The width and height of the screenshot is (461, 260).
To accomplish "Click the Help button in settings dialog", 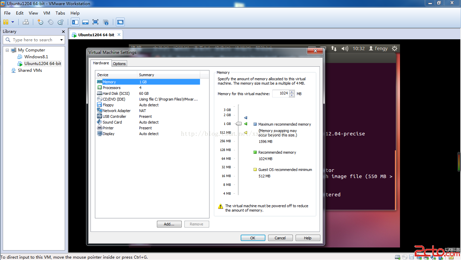I will 308,238.
